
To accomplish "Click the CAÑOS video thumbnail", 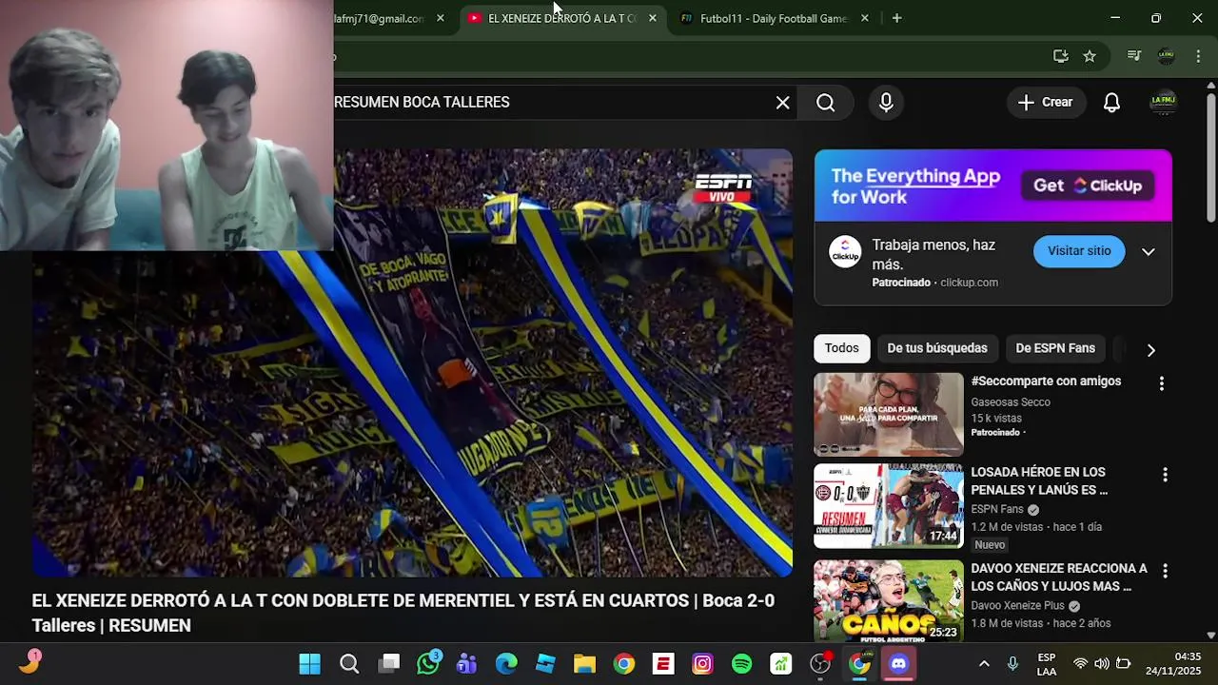I will (x=889, y=601).
